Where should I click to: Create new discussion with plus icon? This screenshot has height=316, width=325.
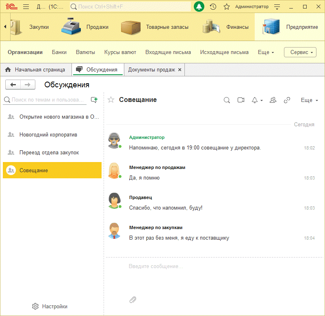click(x=94, y=100)
